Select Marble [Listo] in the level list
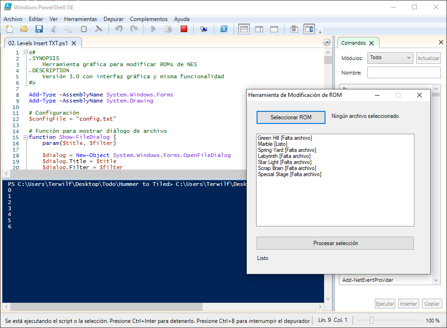Image resolution: width=447 pixels, height=328 pixels. (272, 144)
